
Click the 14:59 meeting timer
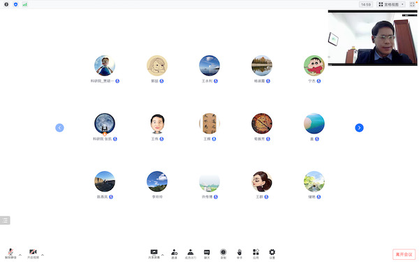[x=366, y=4]
